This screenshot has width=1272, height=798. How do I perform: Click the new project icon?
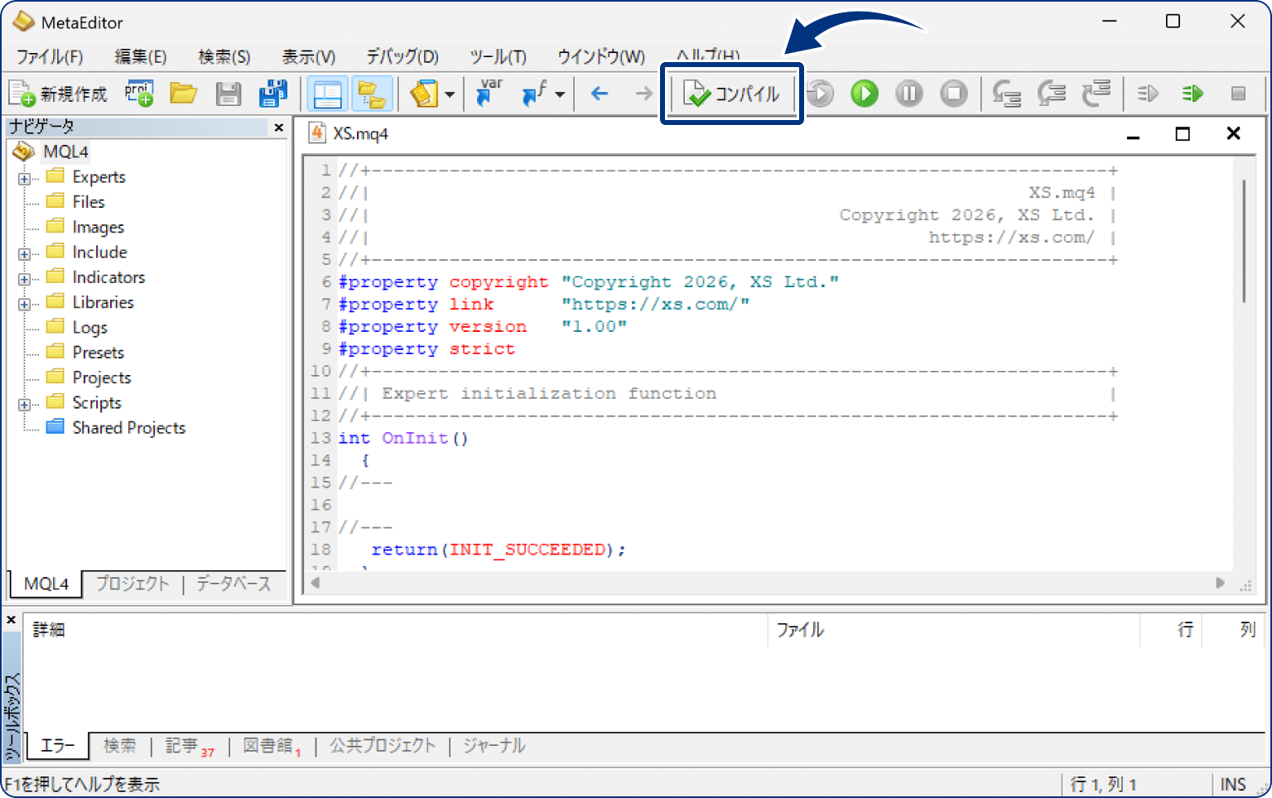(x=139, y=94)
